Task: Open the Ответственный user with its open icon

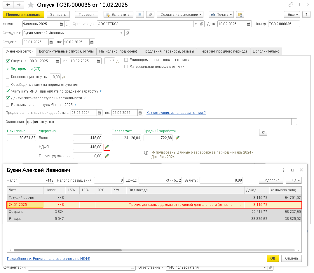Action: tap(271, 267)
